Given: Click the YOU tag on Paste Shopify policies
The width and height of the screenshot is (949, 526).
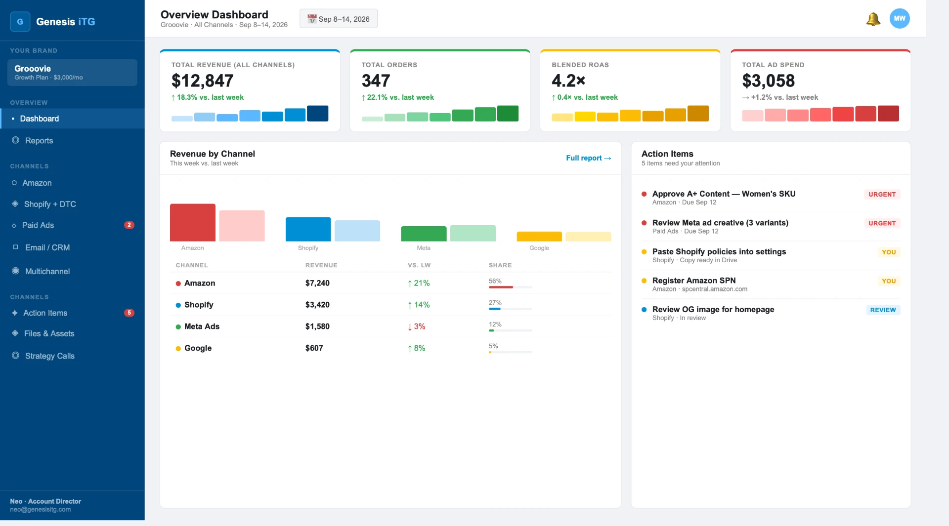Looking at the screenshot, I should pos(889,252).
